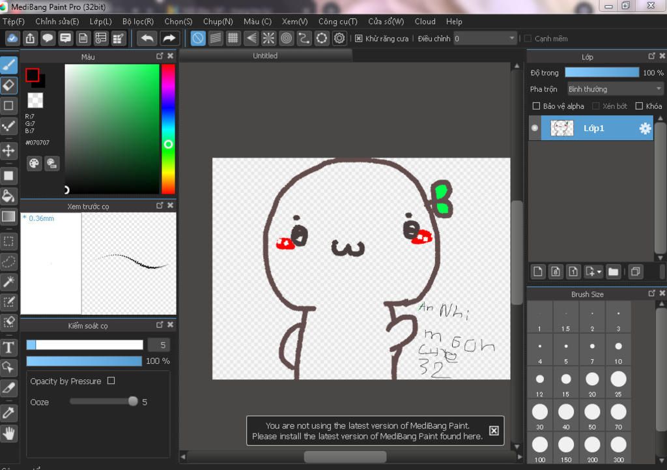Open the Tệp(F) menu

(x=14, y=22)
